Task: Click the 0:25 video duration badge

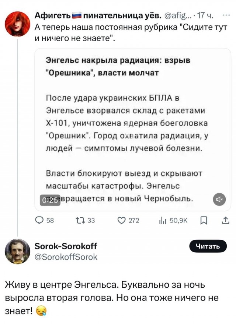Action: [50, 200]
